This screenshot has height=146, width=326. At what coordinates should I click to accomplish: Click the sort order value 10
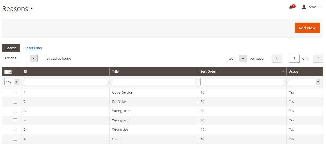202,92
